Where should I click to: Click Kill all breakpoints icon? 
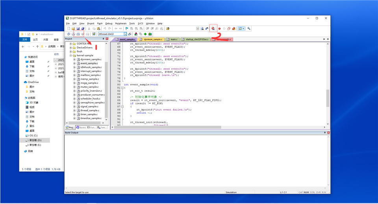(x=233, y=29)
